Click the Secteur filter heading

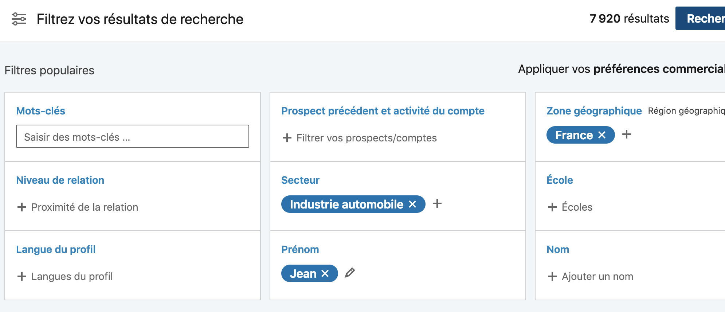click(300, 180)
